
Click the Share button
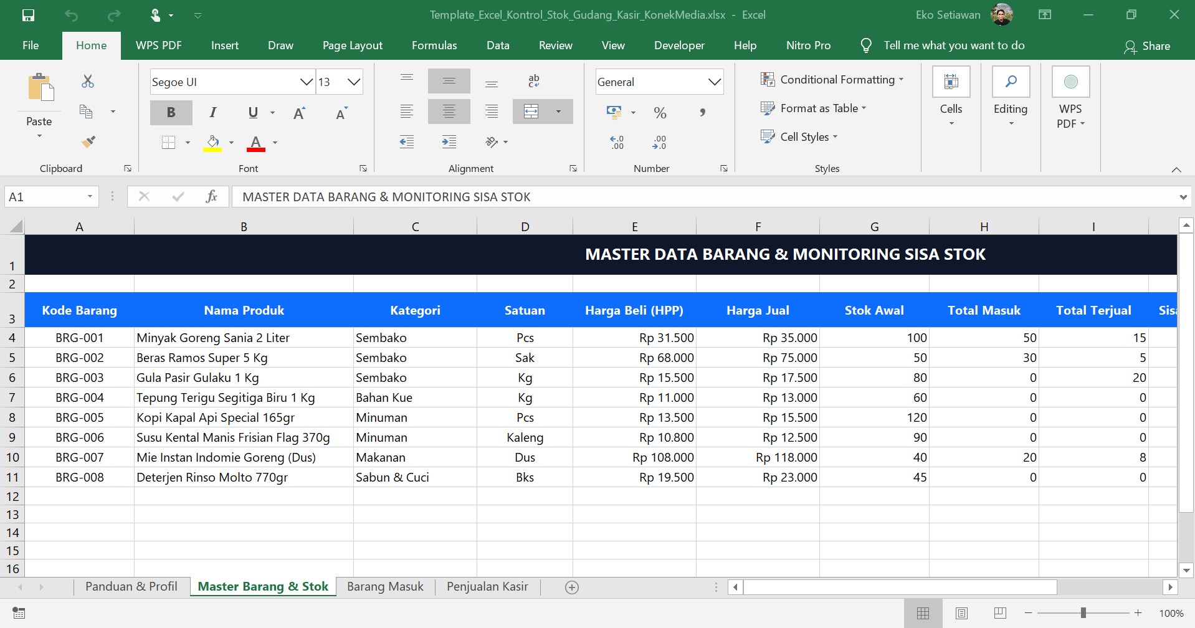1147,46
